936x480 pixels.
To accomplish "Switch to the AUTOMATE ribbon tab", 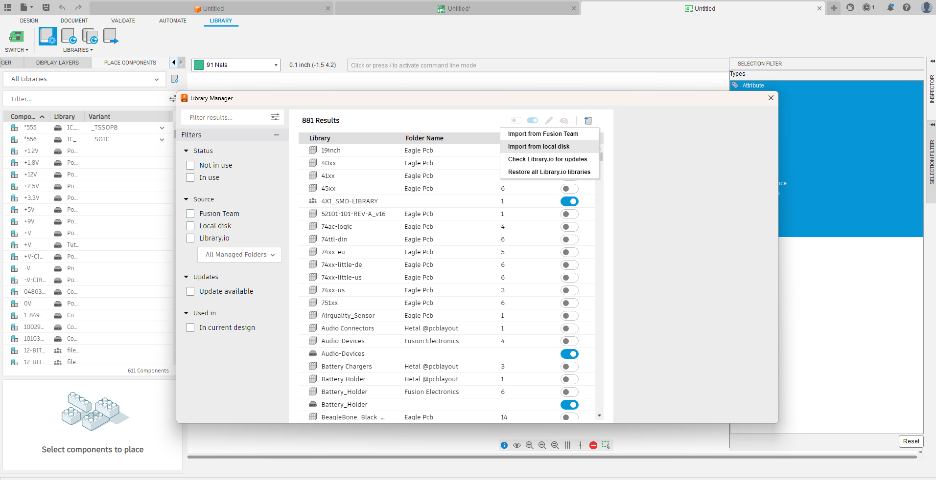I will point(173,21).
